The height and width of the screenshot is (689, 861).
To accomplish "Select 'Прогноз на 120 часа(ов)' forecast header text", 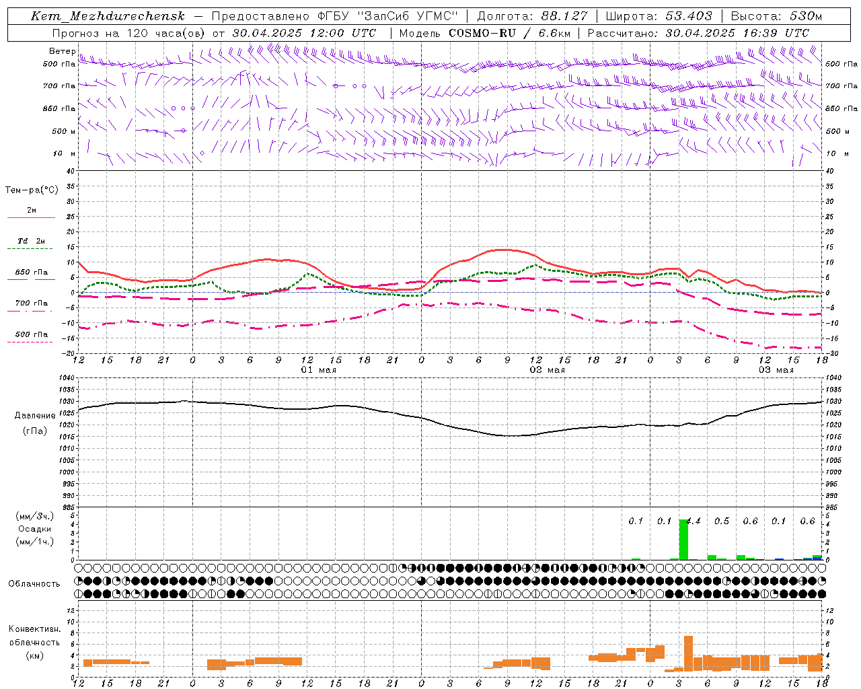I will pos(129,33).
